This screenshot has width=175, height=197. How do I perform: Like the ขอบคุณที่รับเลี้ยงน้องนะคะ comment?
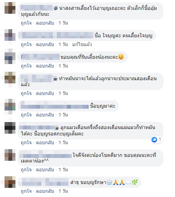pyautogui.click(x=26, y=66)
